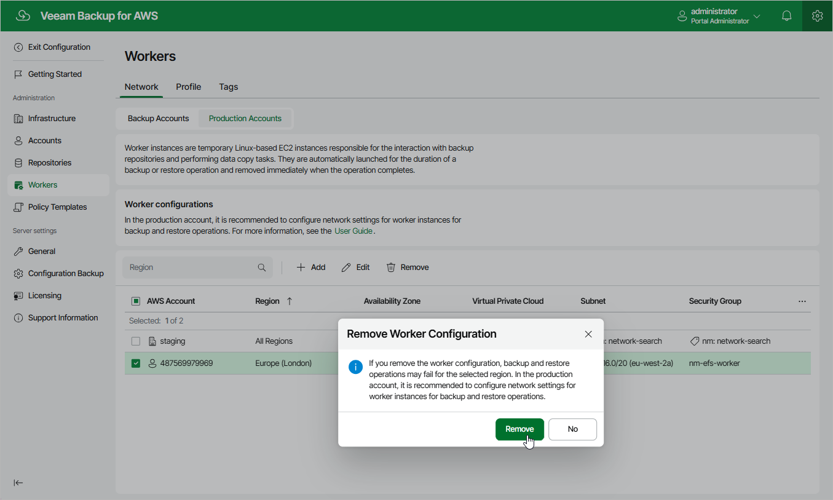Click the Availability Zone column header
The width and height of the screenshot is (833, 500).
(392, 301)
